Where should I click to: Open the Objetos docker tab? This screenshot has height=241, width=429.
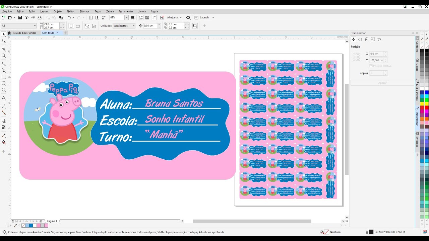coord(417,65)
